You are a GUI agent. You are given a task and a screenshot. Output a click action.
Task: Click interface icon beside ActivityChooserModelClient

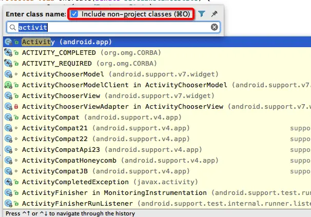(x=8, y=85)
